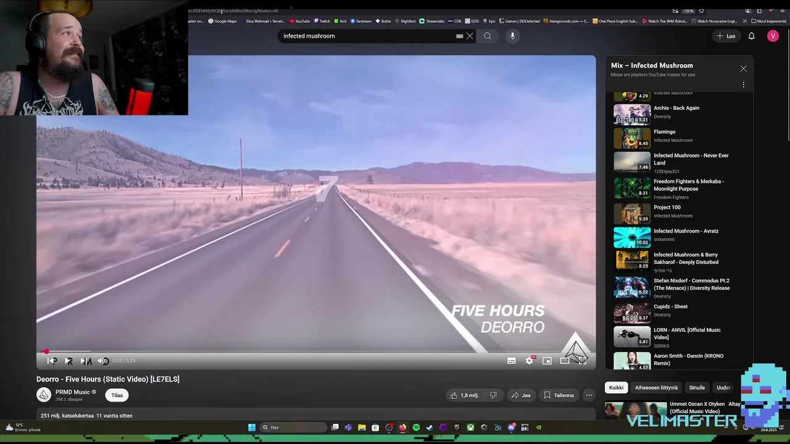Open the Luo create menu

coord(726,36)
